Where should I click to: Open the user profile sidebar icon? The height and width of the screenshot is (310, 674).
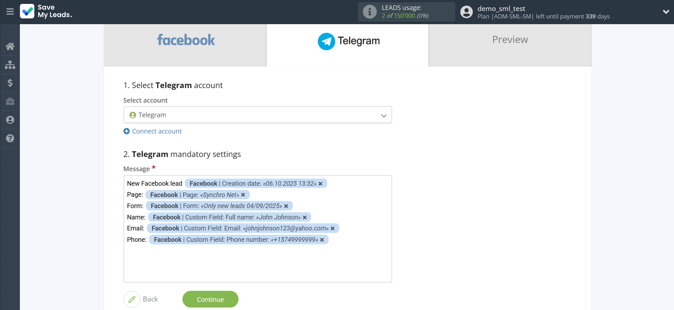pyautogui.click(x=10, y=120)
